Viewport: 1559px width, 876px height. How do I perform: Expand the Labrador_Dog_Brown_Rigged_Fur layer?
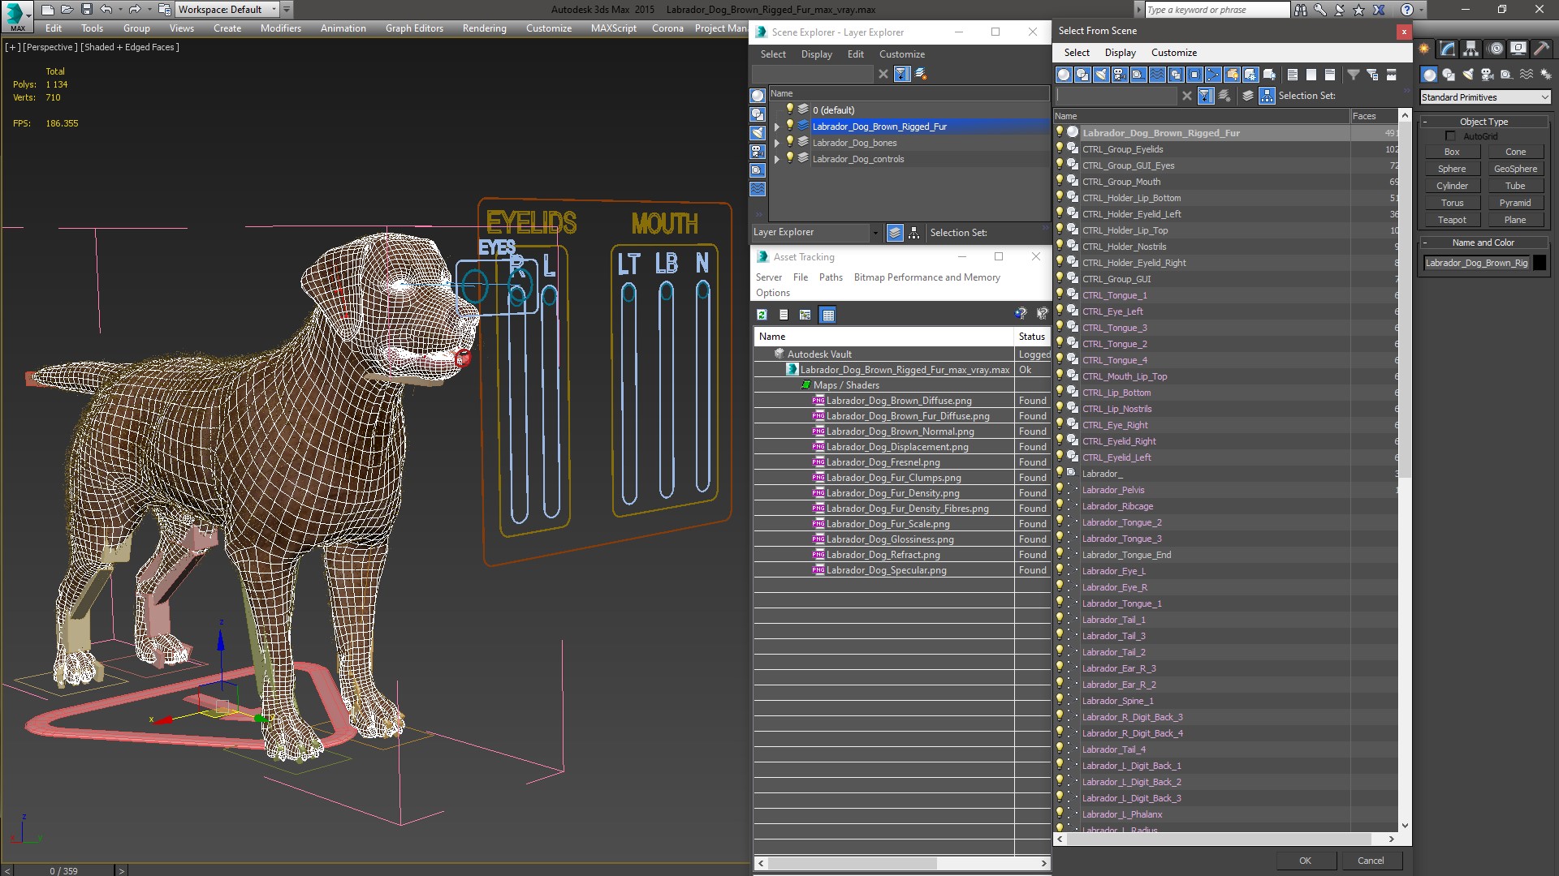777,127
